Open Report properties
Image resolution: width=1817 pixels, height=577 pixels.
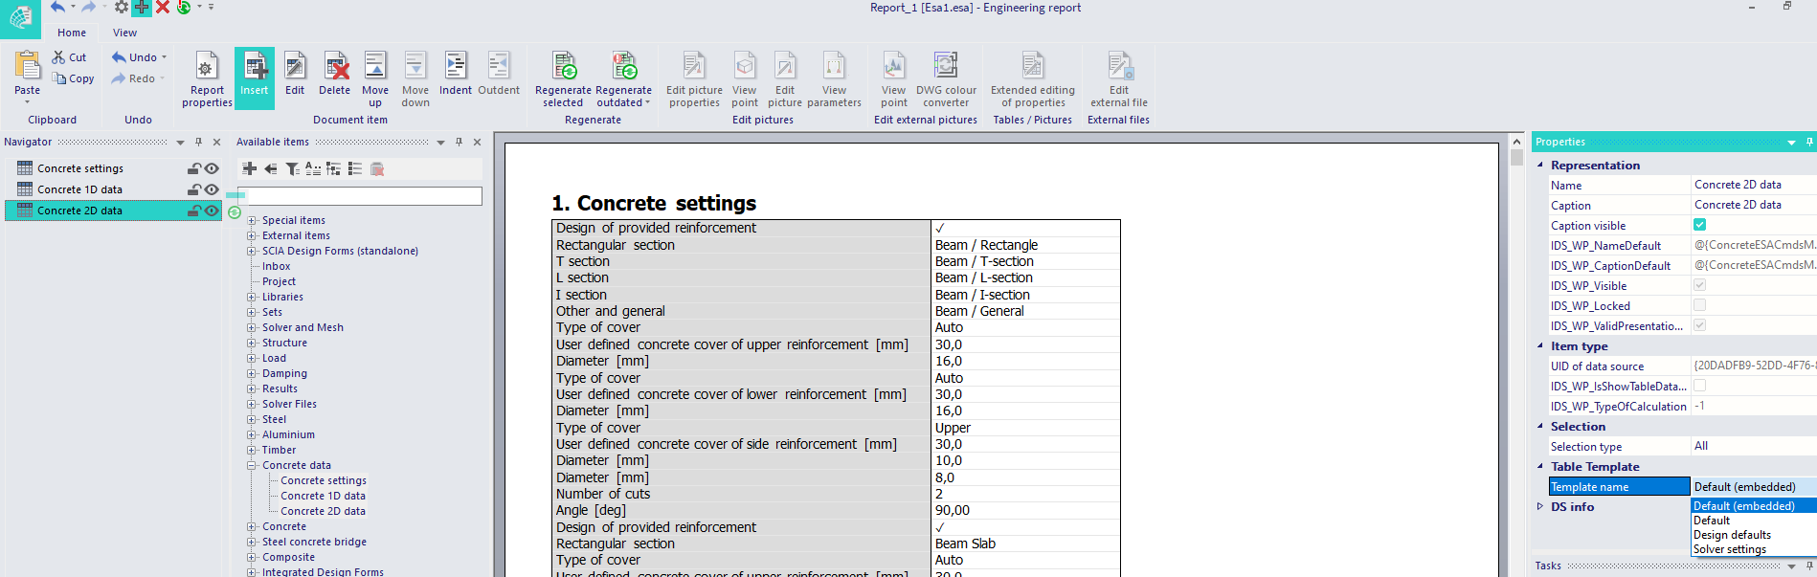point(207,79)
